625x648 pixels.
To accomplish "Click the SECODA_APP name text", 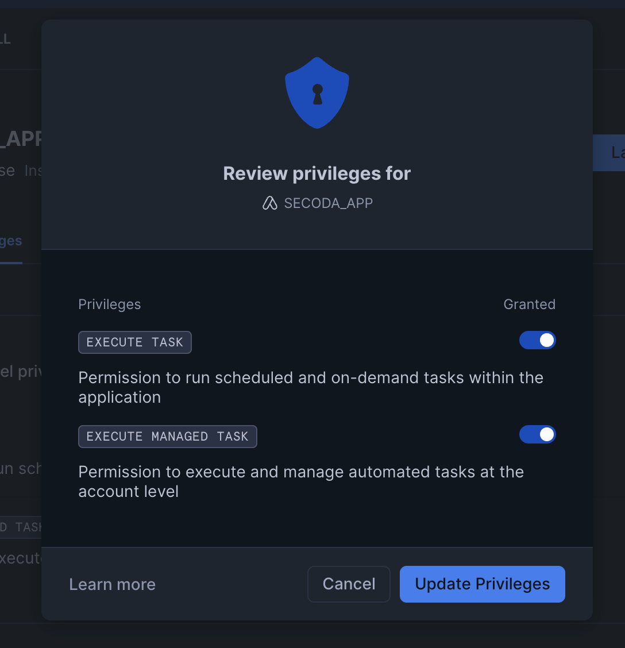I will pyautogui.click(x=328, y=203).
